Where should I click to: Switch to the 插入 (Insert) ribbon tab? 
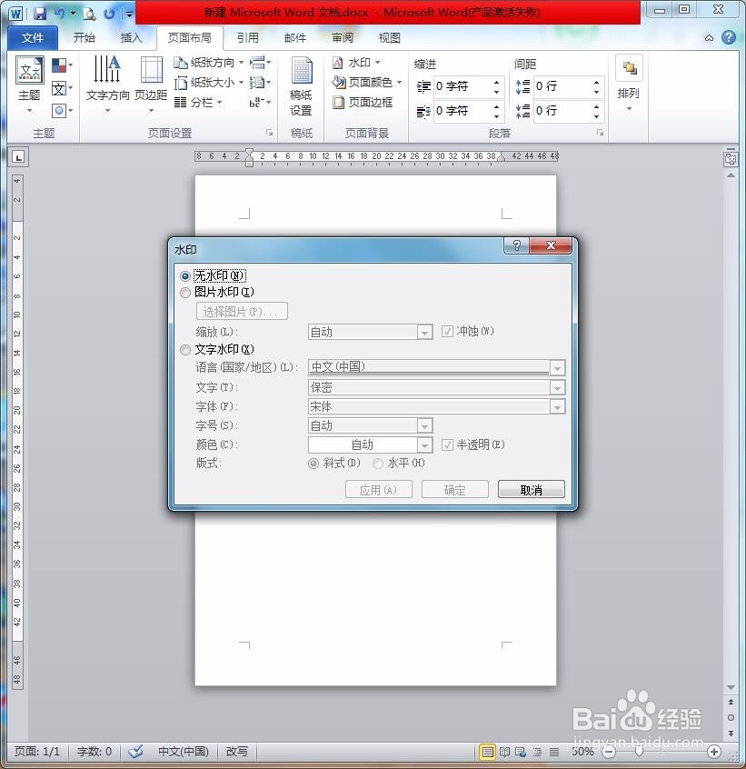[132, 37]
